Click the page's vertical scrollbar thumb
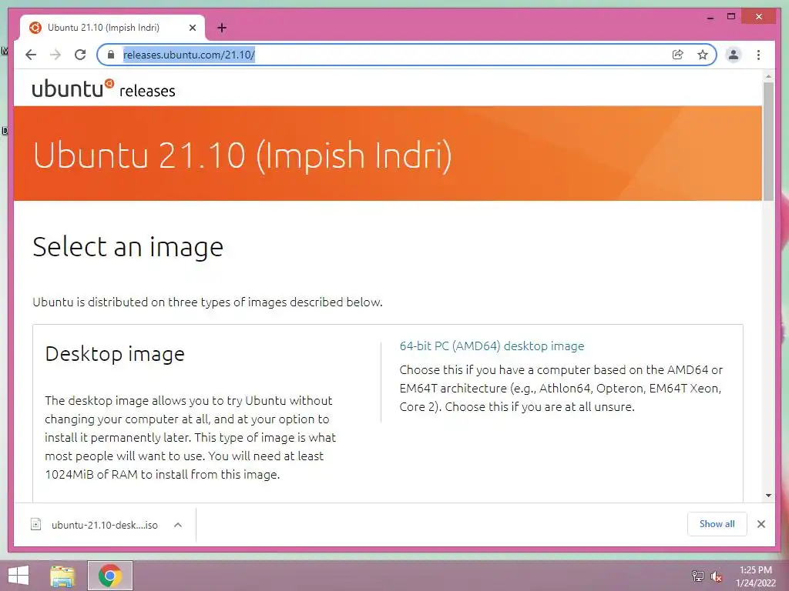This screenshot has height=591, width=789. tap(768, 142)
